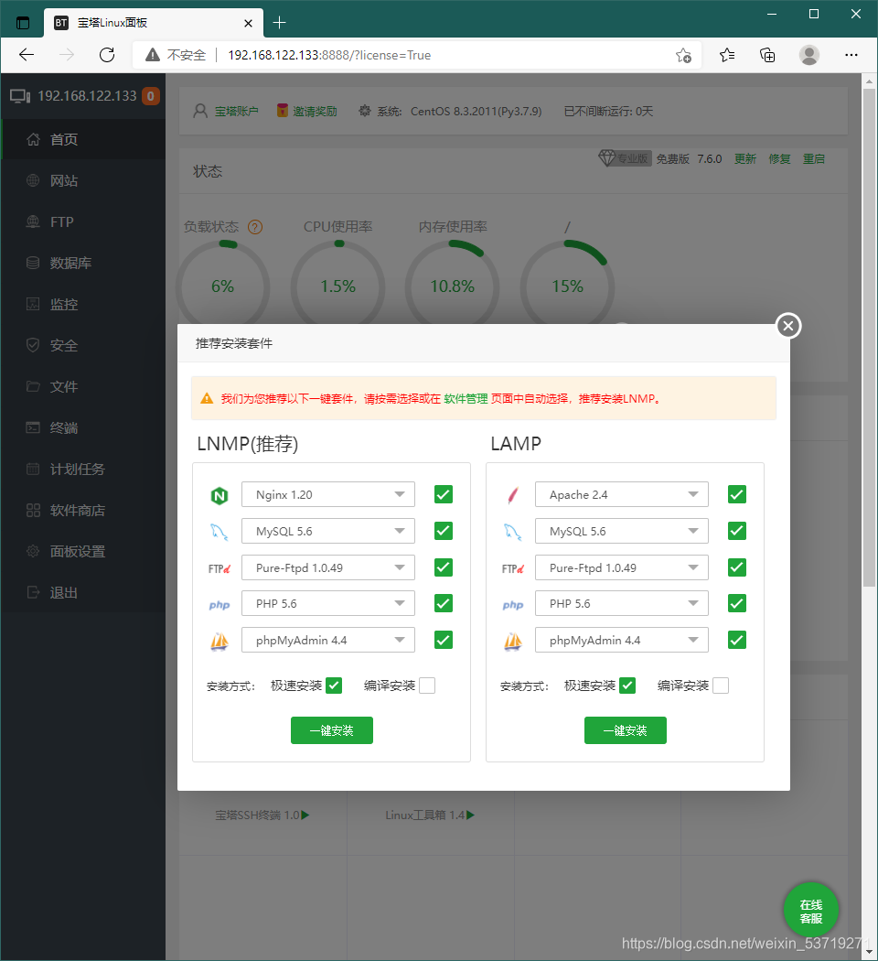Viewport: 878px width, 961px height.
Task: Open the Nginx 1.20 version dropdown
Action: click(328, 494)
